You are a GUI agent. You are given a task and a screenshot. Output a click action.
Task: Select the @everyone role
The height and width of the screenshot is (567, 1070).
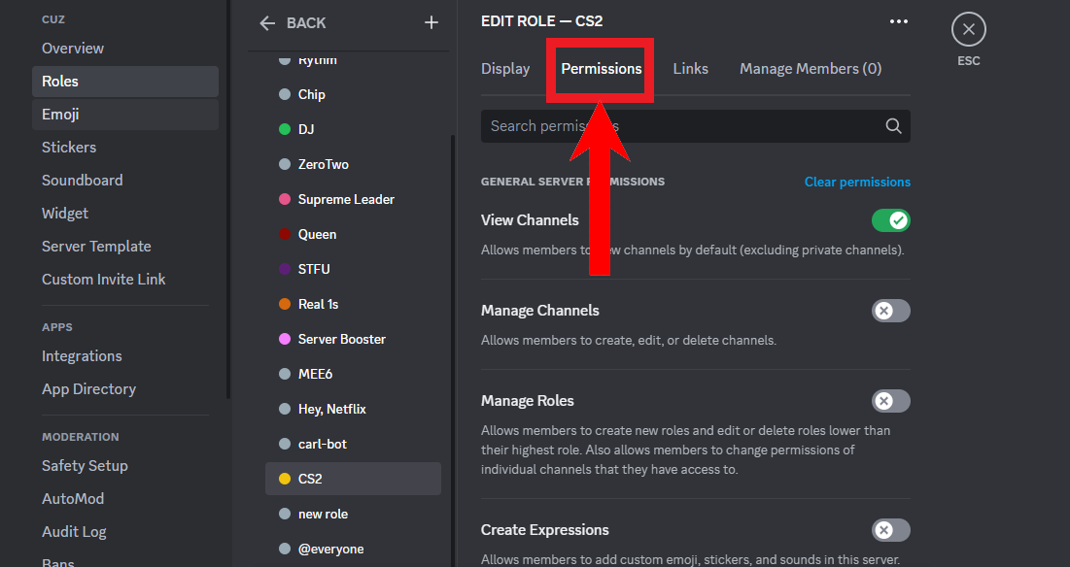[x=330, y=549]
